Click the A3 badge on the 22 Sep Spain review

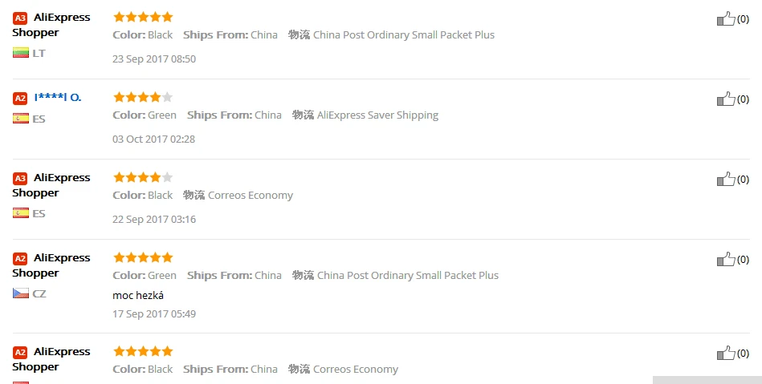(20, 178)
